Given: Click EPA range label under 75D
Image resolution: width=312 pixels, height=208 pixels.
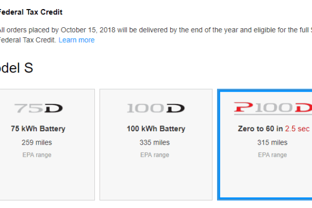Looking at the screenshot, I should tap(37, 155).
